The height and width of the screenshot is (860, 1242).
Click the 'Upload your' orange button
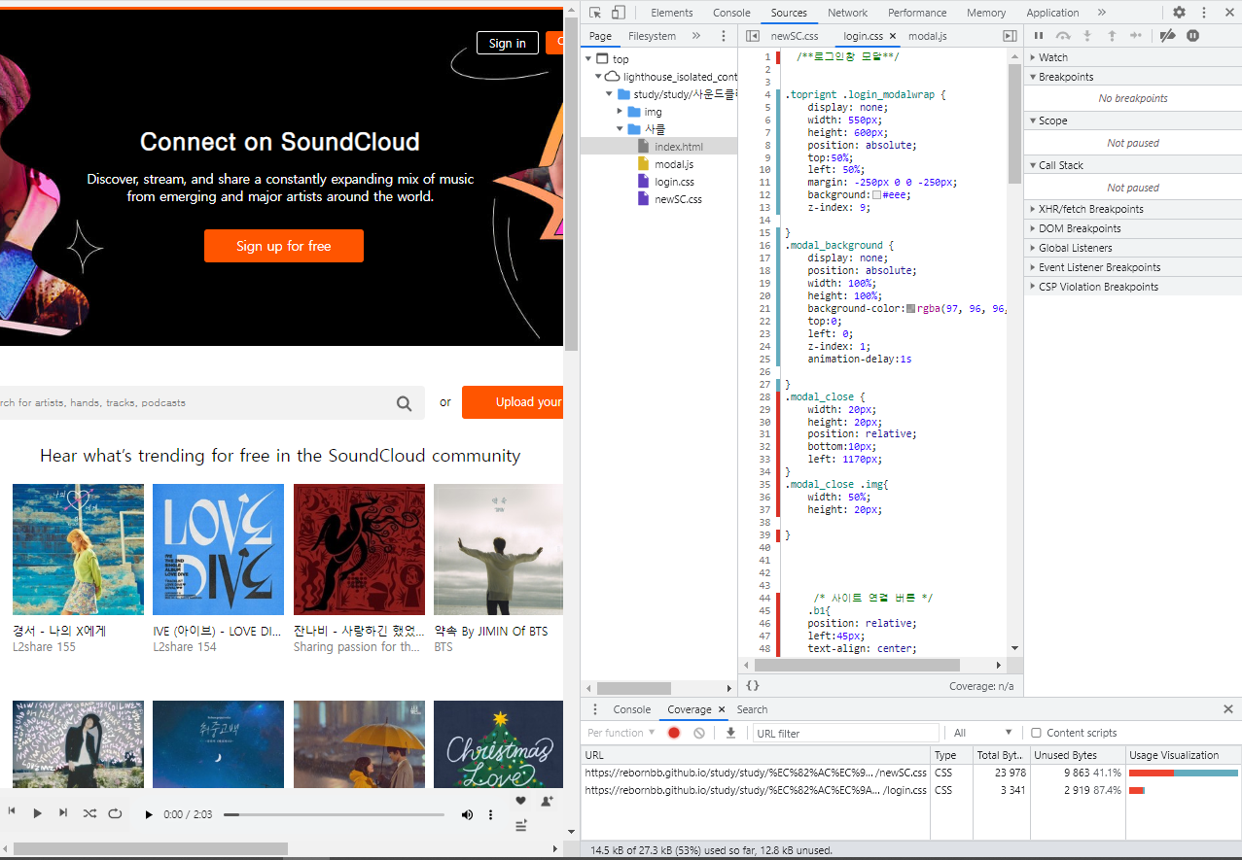pos(513,402)
